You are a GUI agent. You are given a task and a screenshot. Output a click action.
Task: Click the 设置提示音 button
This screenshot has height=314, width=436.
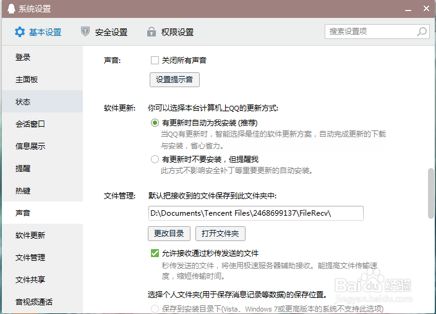[x=174, y=80]
